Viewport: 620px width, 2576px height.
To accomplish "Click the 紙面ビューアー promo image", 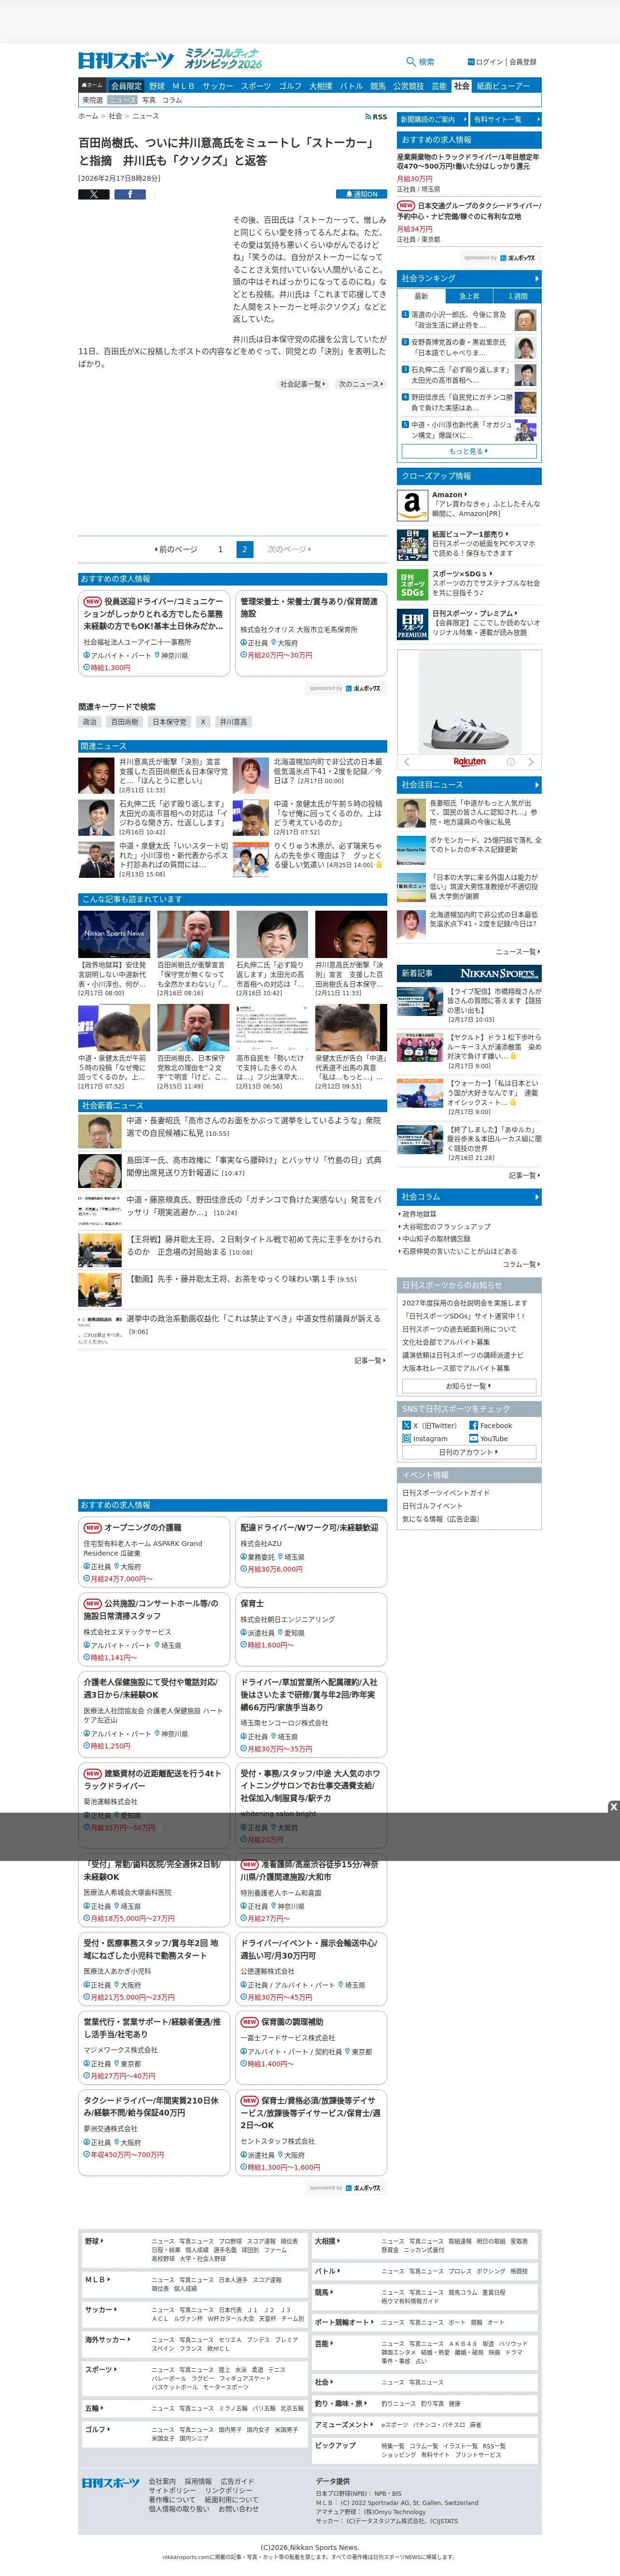I will (412, 545).
